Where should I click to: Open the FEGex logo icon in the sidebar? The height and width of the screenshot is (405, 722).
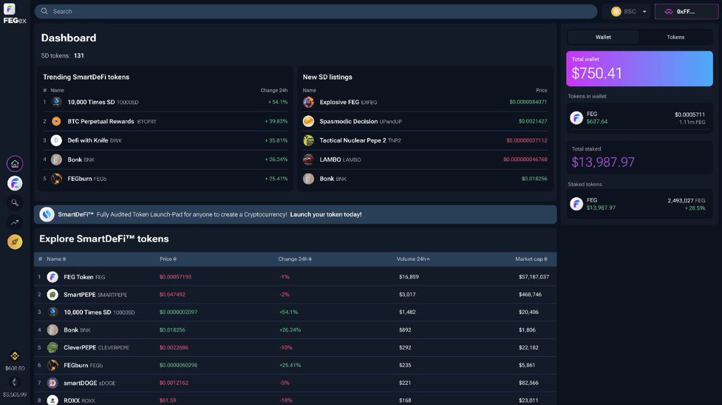click(x=14, y=183)
